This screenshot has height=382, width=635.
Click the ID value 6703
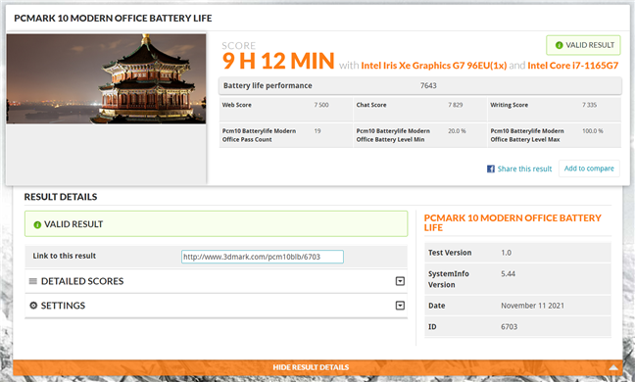(x=509, y=326)
